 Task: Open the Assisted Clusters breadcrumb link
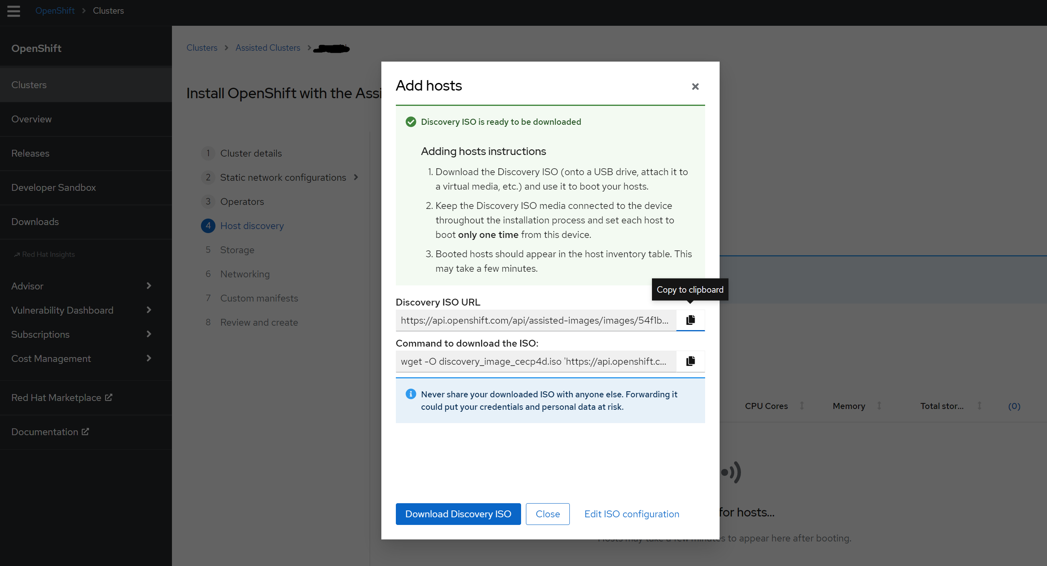click(x=267, y=48)
